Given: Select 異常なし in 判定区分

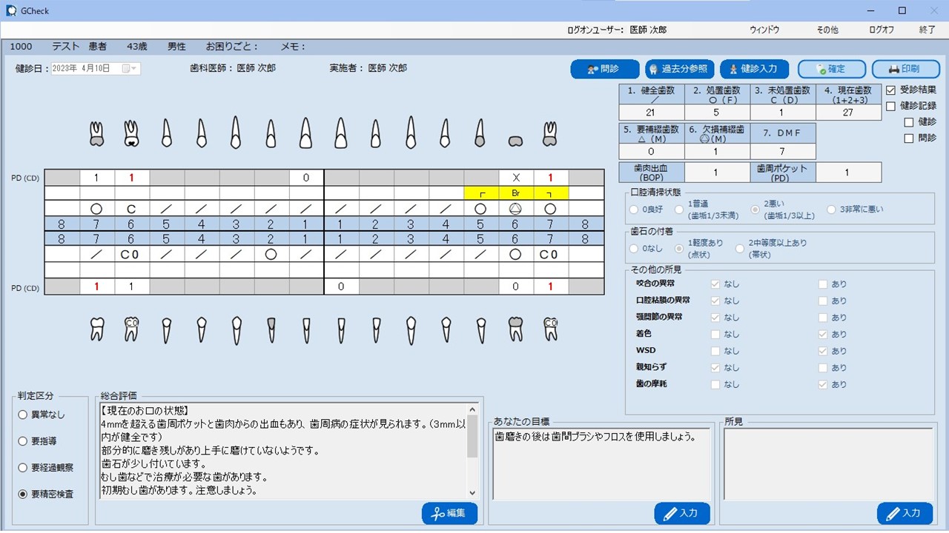Looking at the screenshot, I should pos(24,415).
